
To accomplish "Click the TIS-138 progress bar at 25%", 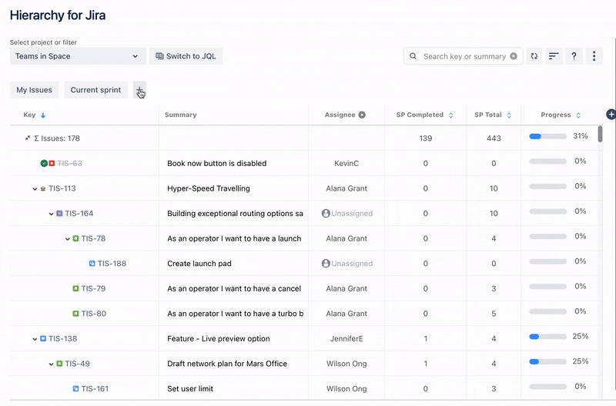I will tap(547, 337).
